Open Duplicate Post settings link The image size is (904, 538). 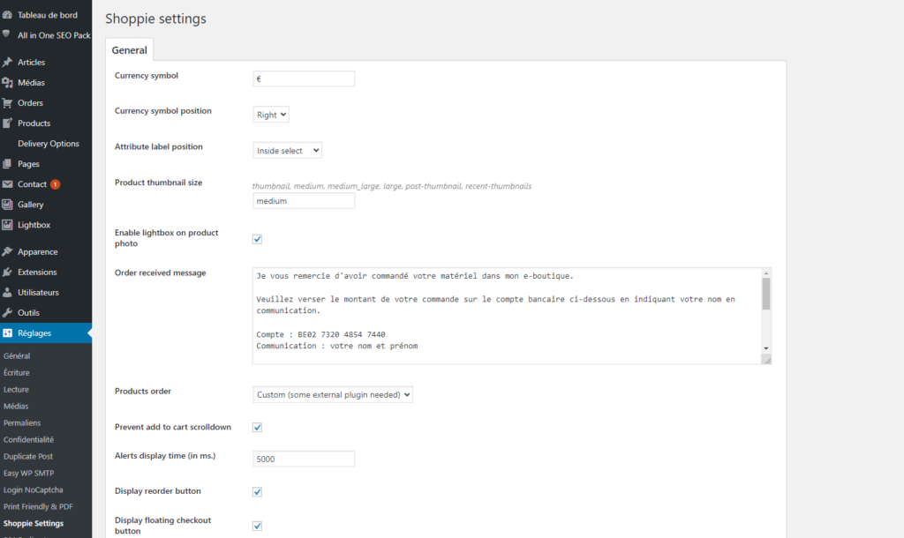[27, 456]
